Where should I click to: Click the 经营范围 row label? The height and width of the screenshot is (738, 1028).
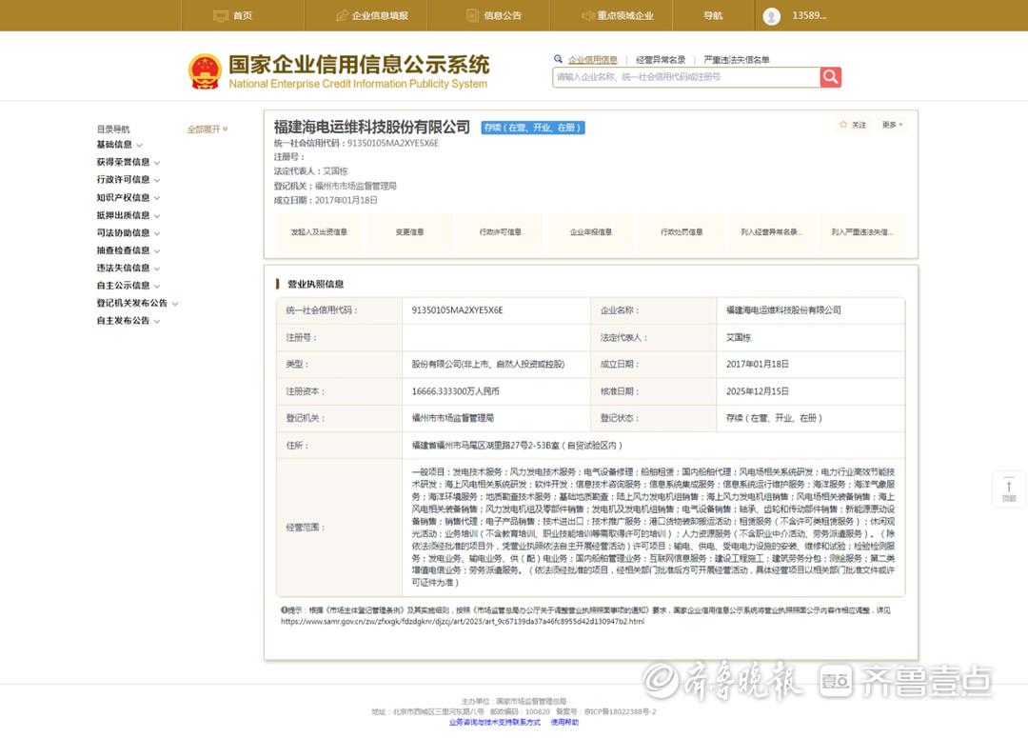point(306,528)
